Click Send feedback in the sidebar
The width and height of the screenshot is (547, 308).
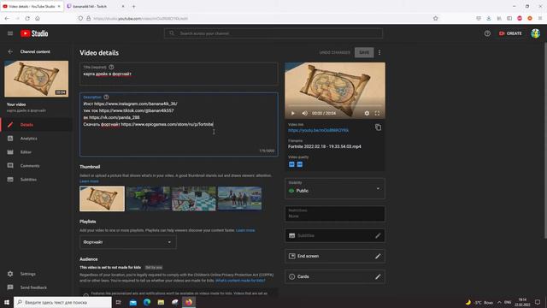click(36, 287)
